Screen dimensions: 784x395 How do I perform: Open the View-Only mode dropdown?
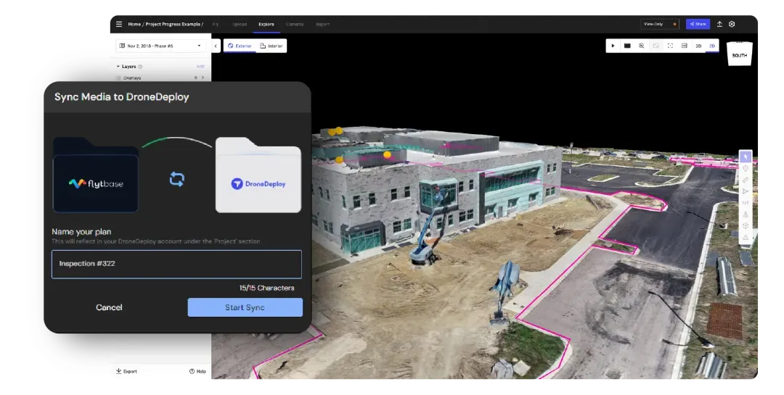(660, 24)
